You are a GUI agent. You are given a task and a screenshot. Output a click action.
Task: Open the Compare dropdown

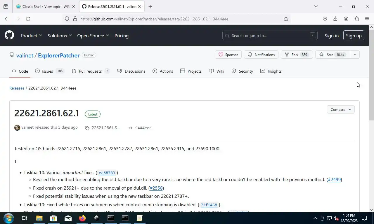click(341, 109)
